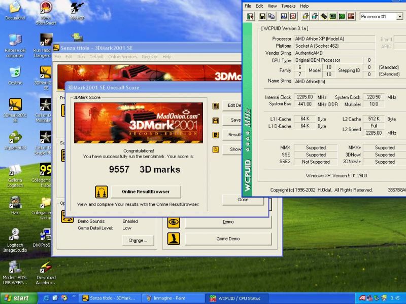Open the Help menu in WCPUID
This screenshot has height=304, width=406.
click(x=304, y=6)
